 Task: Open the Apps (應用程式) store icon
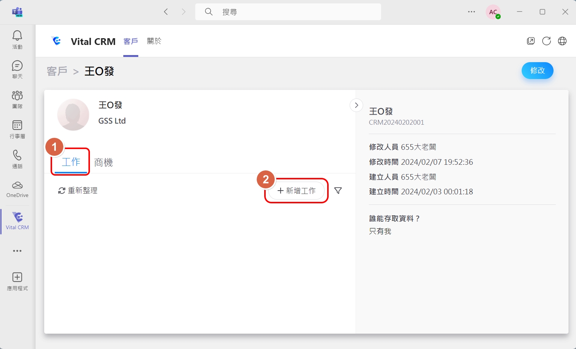click(x=17, y=281)
